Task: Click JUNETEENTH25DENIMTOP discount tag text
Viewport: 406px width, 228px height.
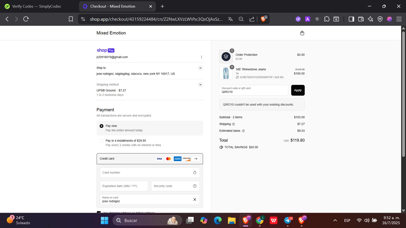Action: 261,77
